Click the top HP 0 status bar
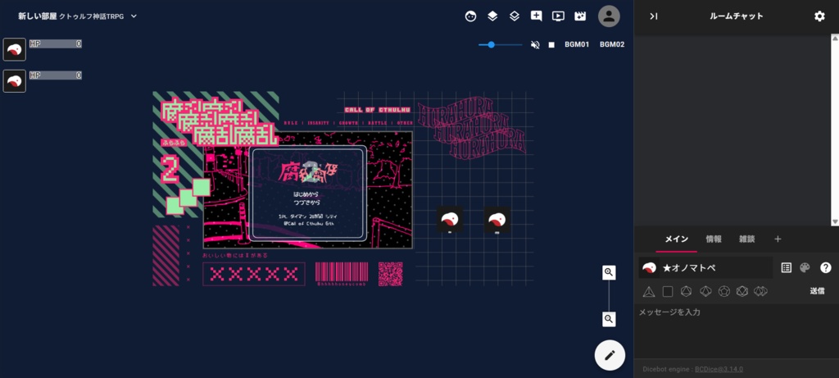 pos(56,44)
